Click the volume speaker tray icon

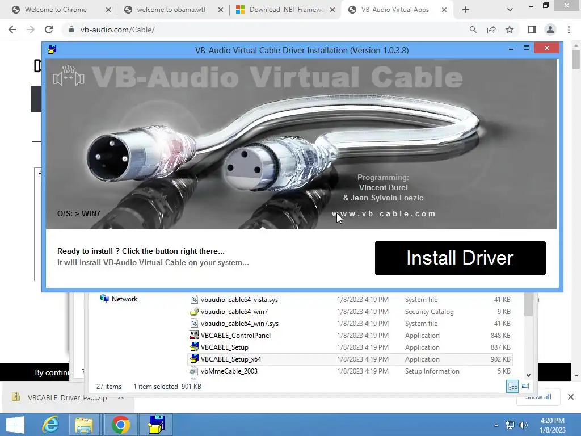click(524, 425)
